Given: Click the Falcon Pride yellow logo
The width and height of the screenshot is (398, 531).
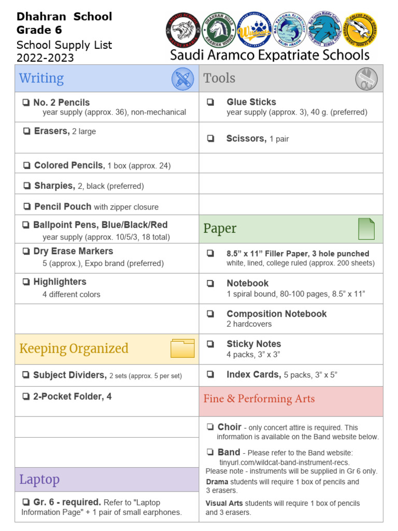Looking at the screenshot, I should [361, 30].
